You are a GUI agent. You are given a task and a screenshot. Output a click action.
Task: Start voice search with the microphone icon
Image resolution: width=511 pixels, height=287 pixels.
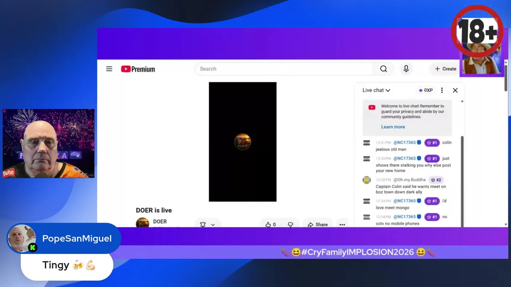pyautogui.click(x=406, y=69)
